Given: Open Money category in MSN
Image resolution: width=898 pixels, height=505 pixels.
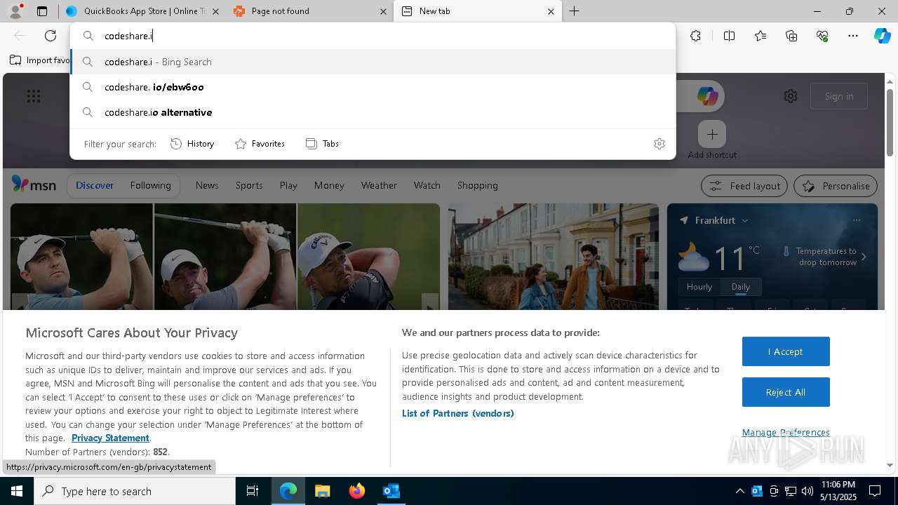Looking at the screenshot, I should [329, 185].
